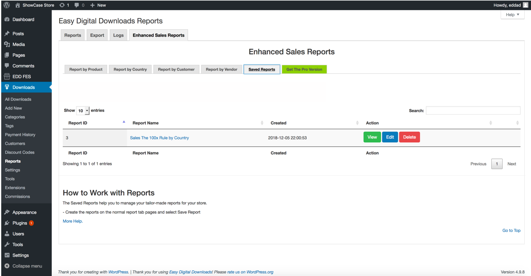
Task: Open comments bubble icon in admin bar
Action: tap(77, 5)
